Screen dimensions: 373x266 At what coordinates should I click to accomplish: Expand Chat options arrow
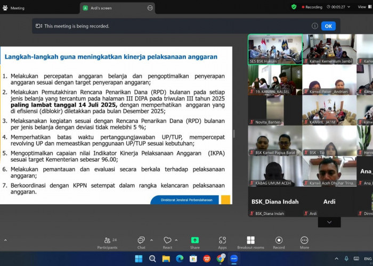(x=151, y=240)
